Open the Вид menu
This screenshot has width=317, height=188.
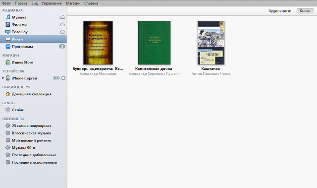(35, 3)
